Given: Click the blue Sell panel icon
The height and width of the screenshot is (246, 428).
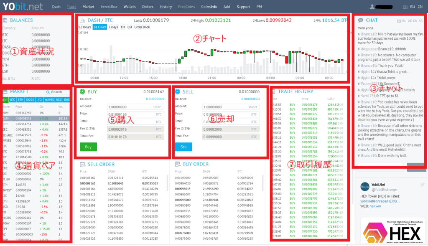Looking at the screenshot, I should tap(177, 91).
